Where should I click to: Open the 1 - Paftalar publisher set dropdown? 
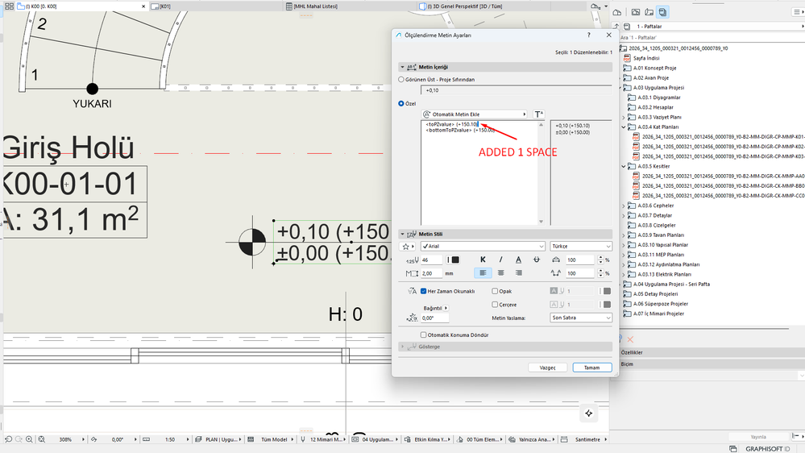714,26
